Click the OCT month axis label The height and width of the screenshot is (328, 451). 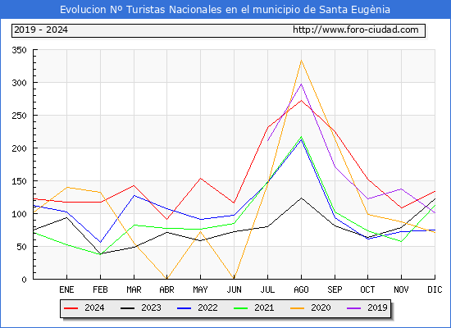pos(367,289)
